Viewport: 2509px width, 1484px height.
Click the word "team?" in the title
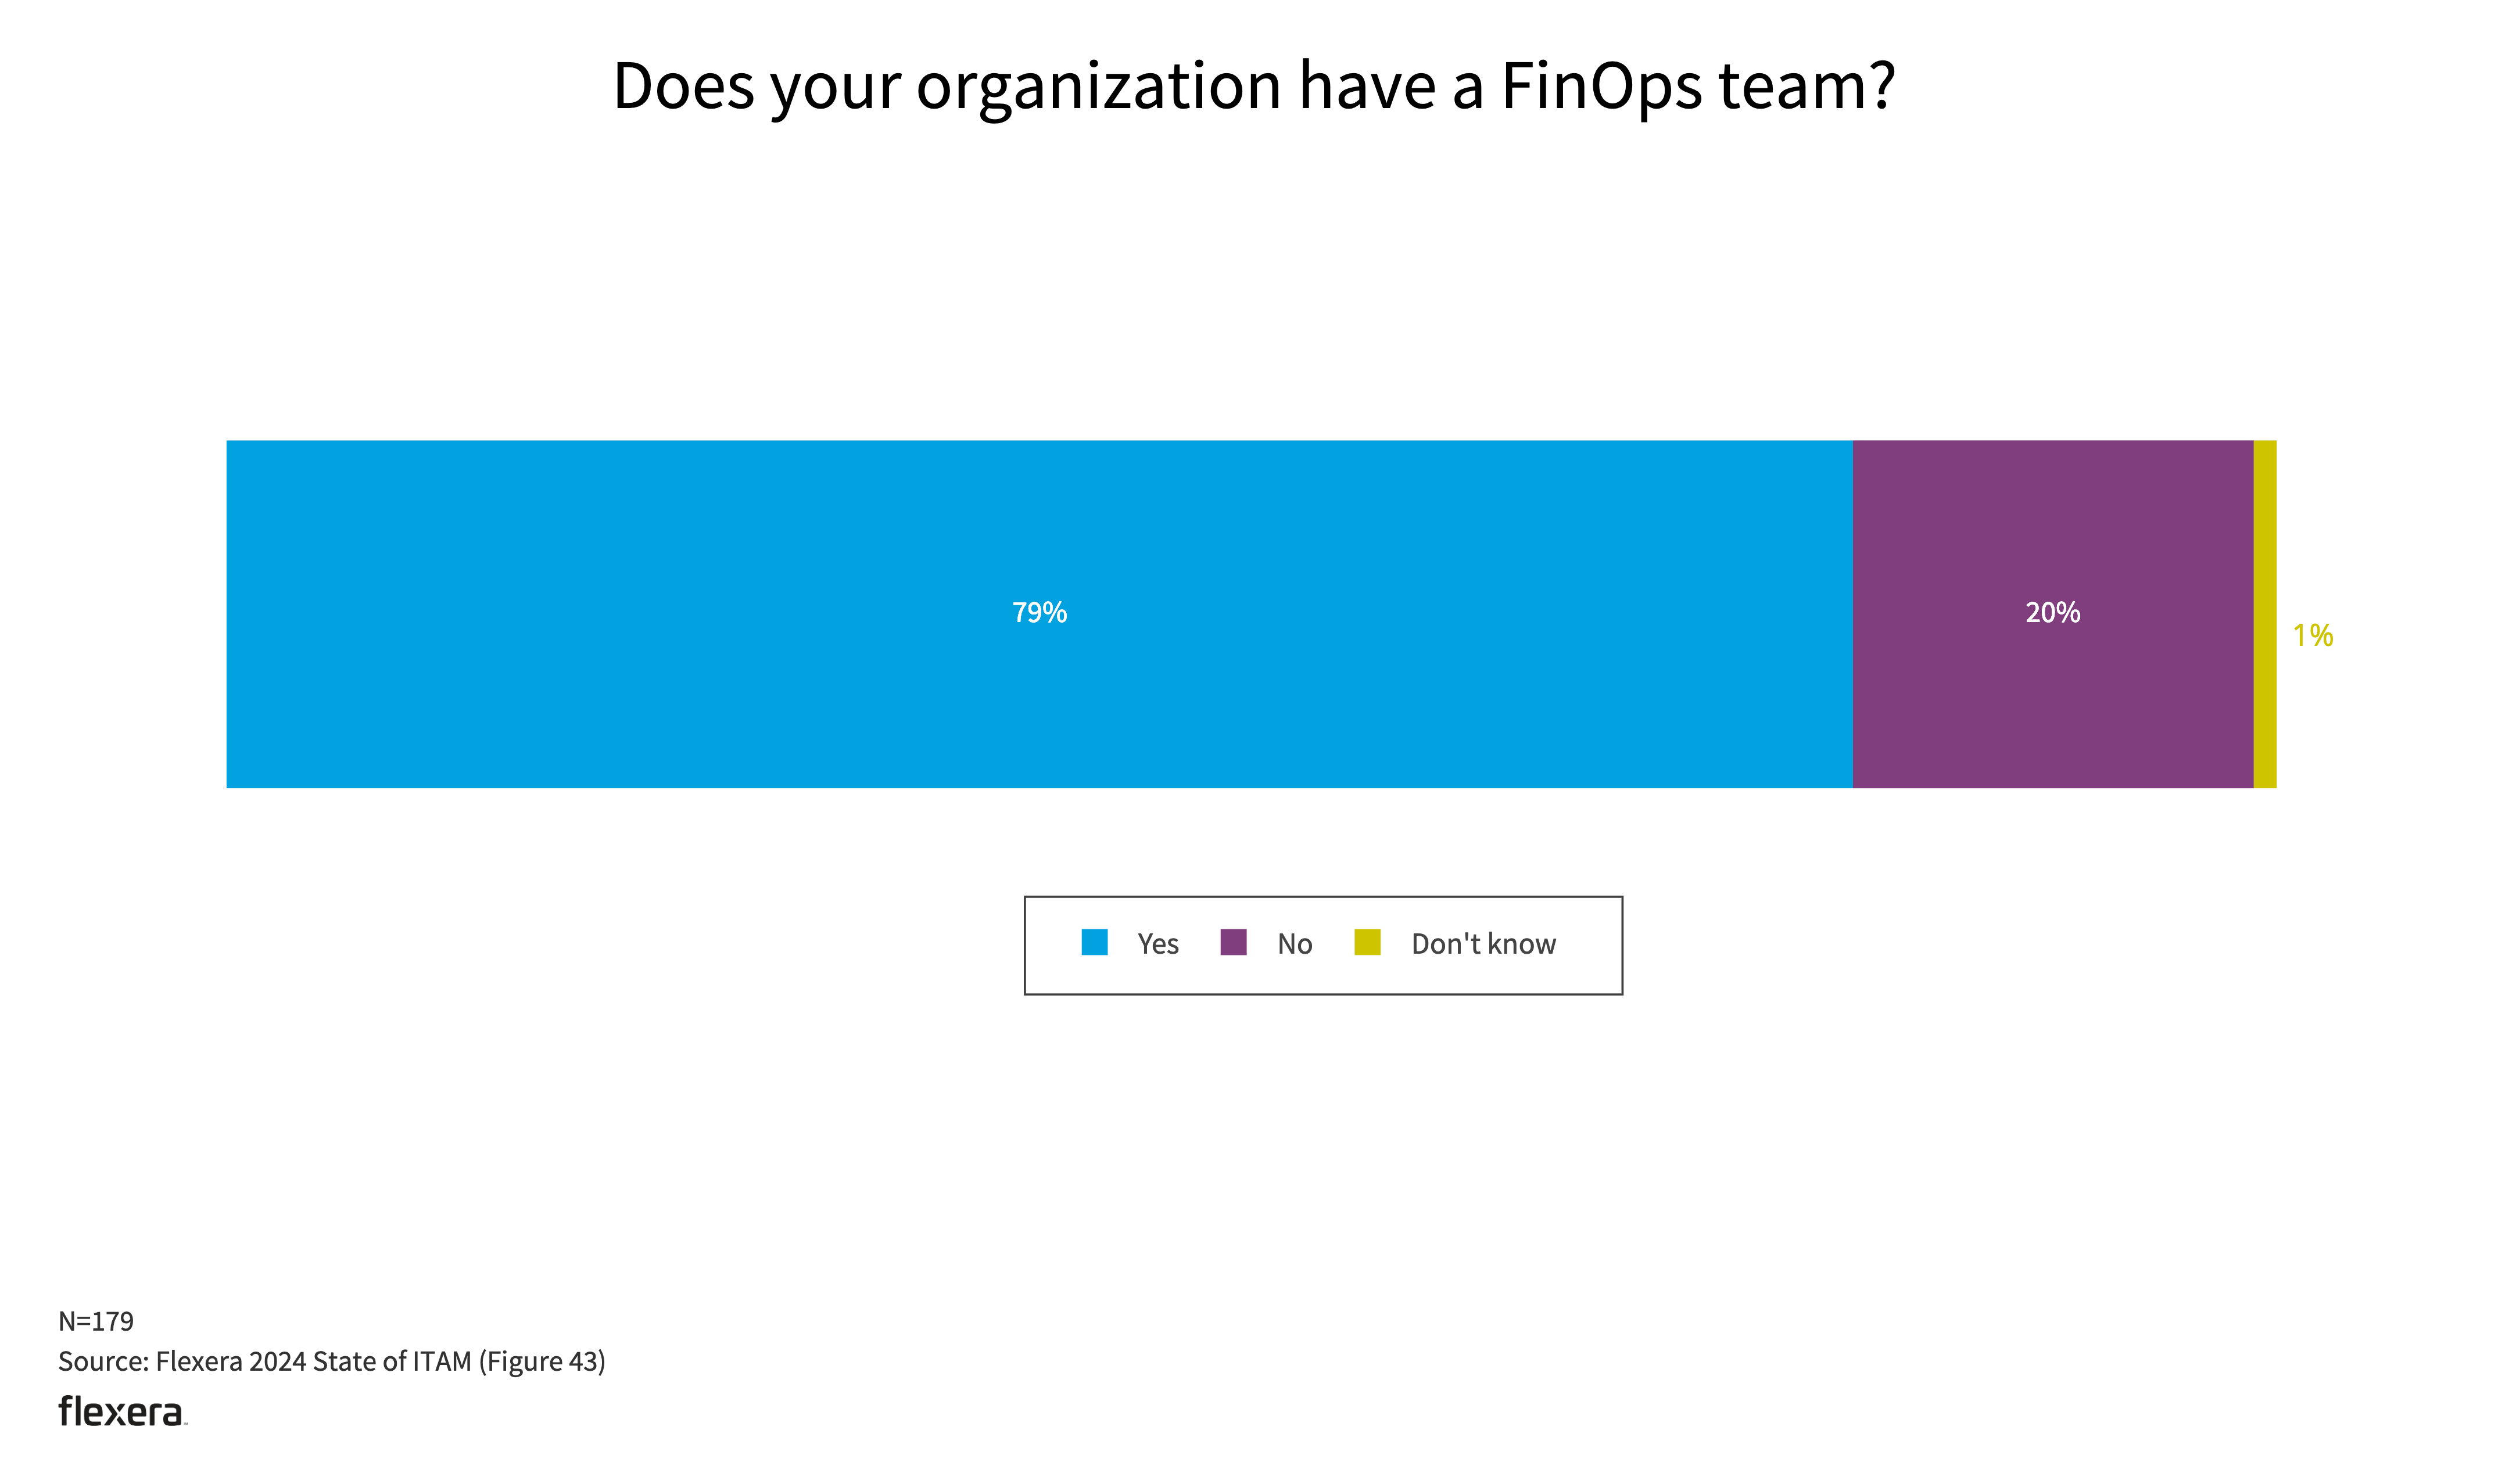(1807, 86)
